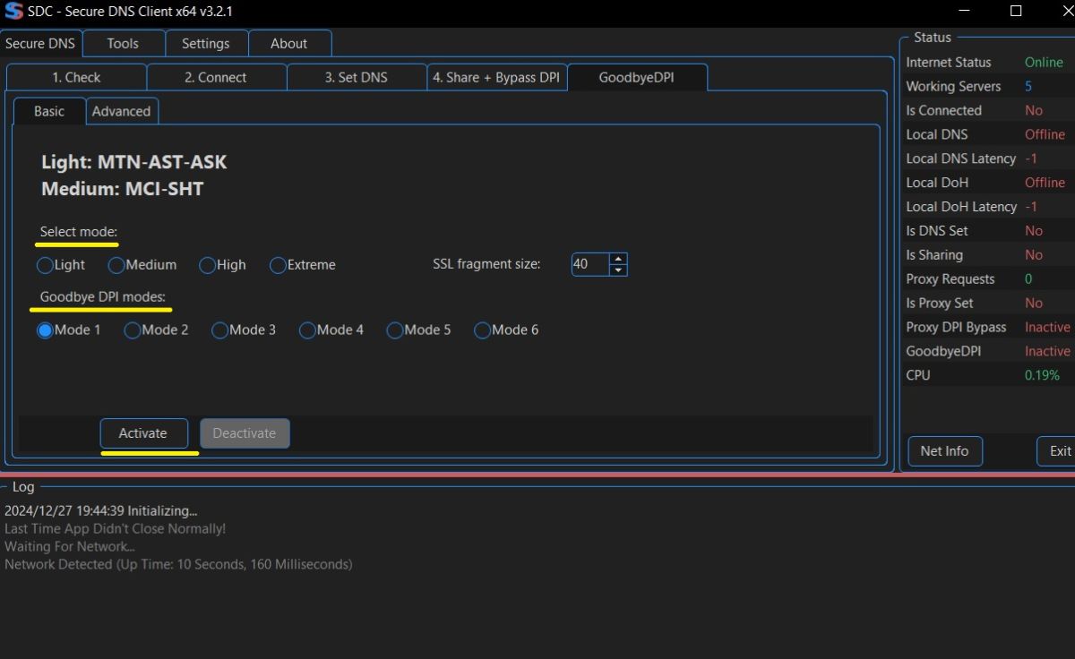Switch to GoodbyeDPI Mode 4
The image size is (1075, 659).
307,330
